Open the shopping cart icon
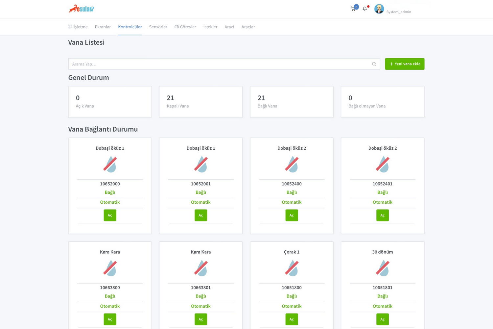 [x=353, y=9]
